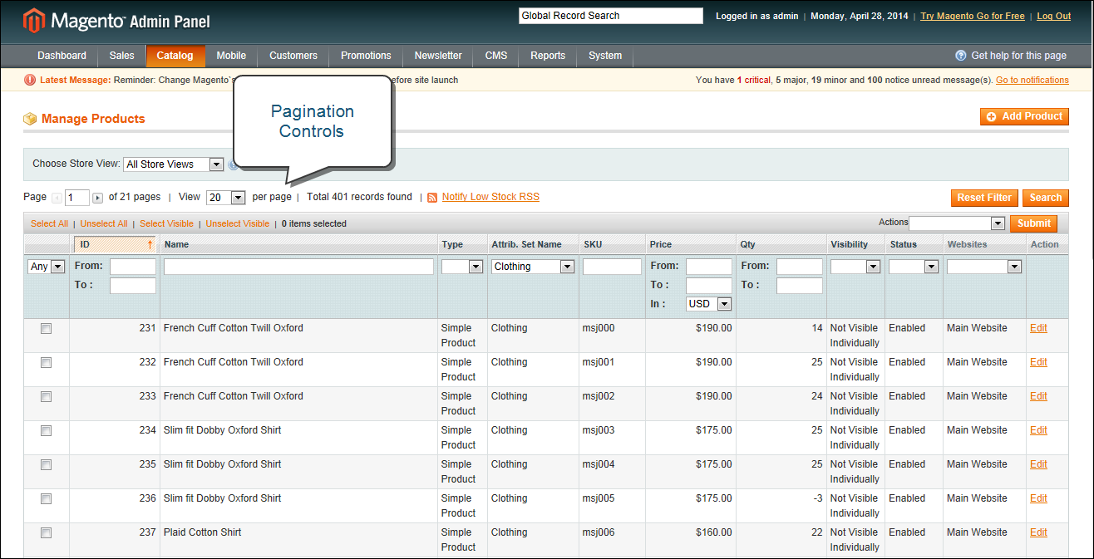Open the Mobile menu
Image resolution: width=1094 pixels, height=559 pixels.
coord(231,56)
